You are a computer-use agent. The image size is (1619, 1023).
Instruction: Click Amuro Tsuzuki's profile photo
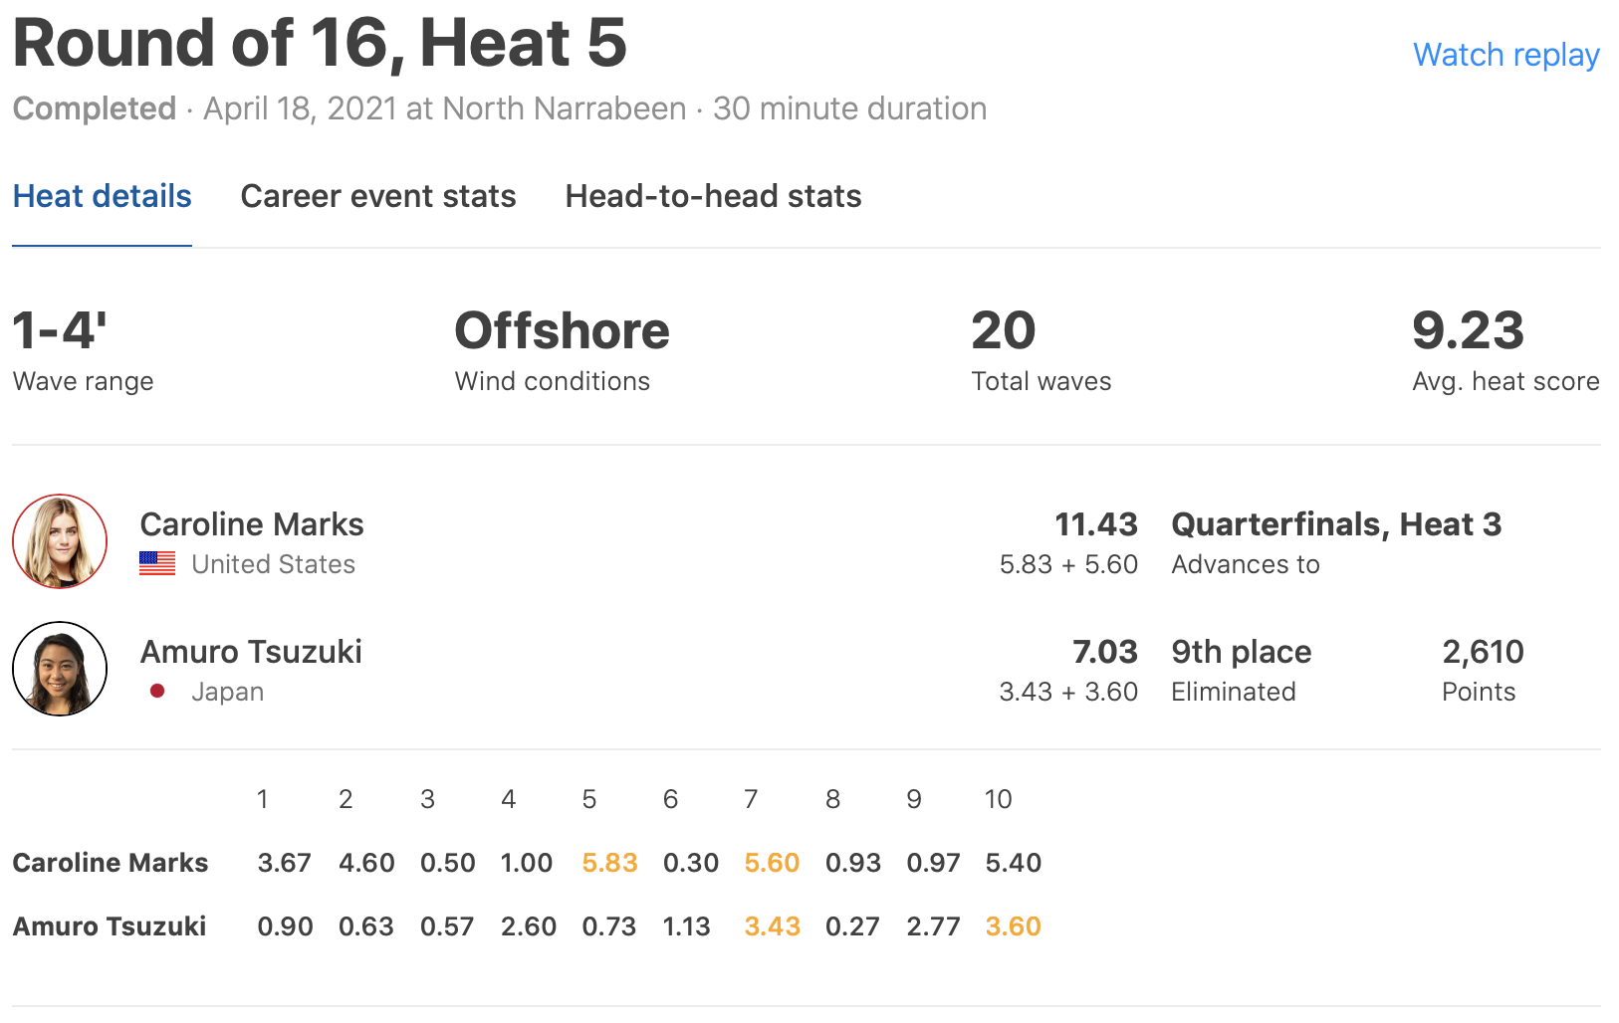pyautogui.click(x=60, y=669)
